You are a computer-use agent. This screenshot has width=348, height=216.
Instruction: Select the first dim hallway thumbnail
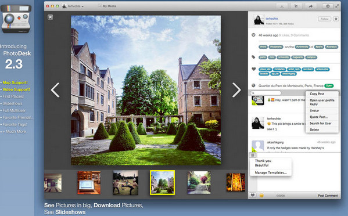tap(53, 182)
